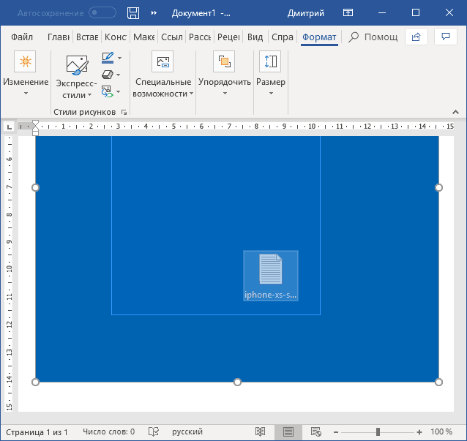Switch to Read Mode view icon
The height and width of the screenshot is (441, 467).
(x=260, y=431)
